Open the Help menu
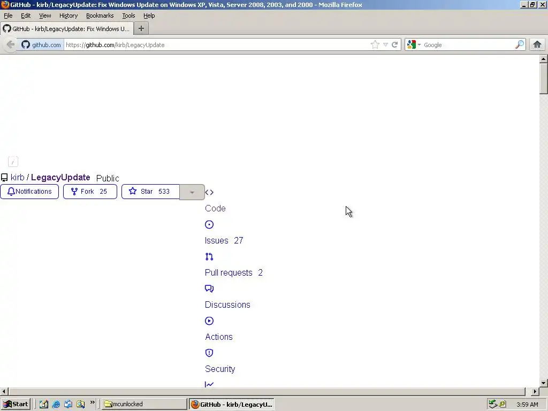The width and height of the screenshot is (548, 411). click(x=149, y=16)
